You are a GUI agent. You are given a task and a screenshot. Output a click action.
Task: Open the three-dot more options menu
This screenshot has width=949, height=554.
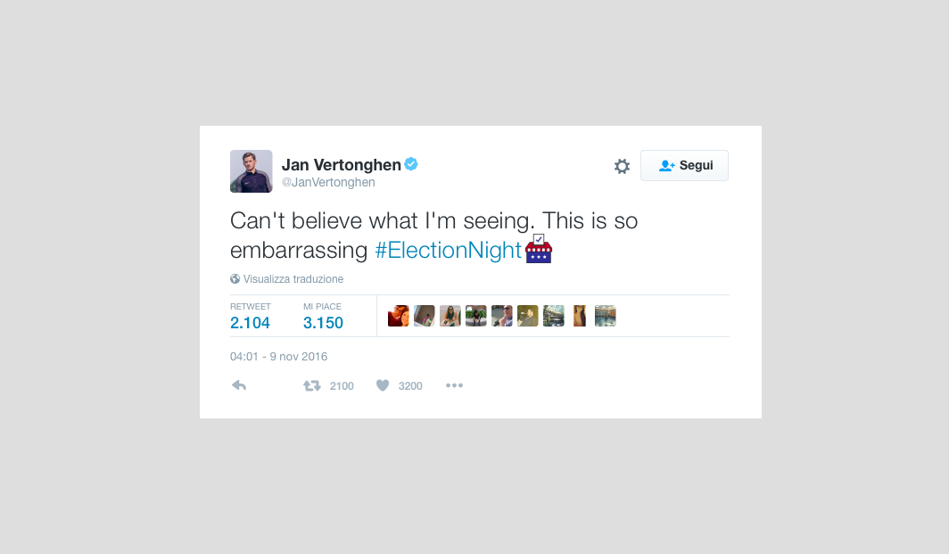click(454, 385)
